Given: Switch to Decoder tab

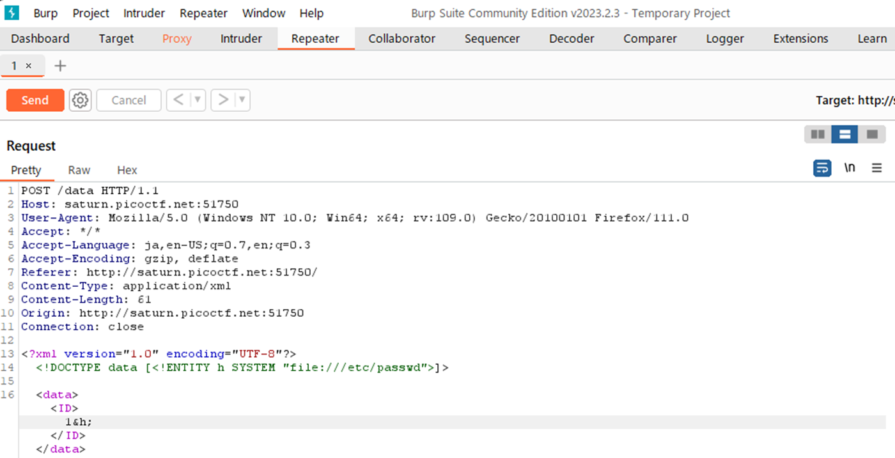Looking at the screenshot, I should pos(572,39).
